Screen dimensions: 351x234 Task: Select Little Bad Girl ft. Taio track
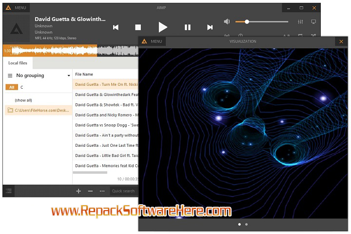tap(106, 156)
